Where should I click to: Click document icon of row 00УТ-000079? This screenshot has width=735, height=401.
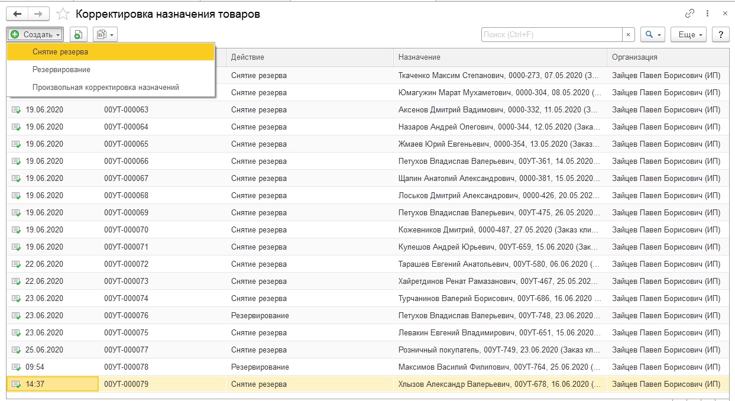pyautogui.click(x=16, y=384)
